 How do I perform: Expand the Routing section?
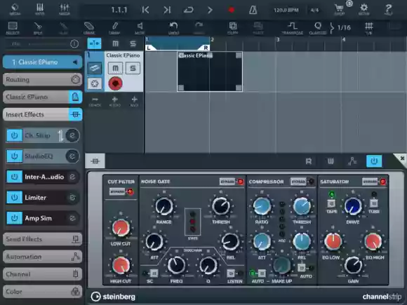tap(42, 79)
